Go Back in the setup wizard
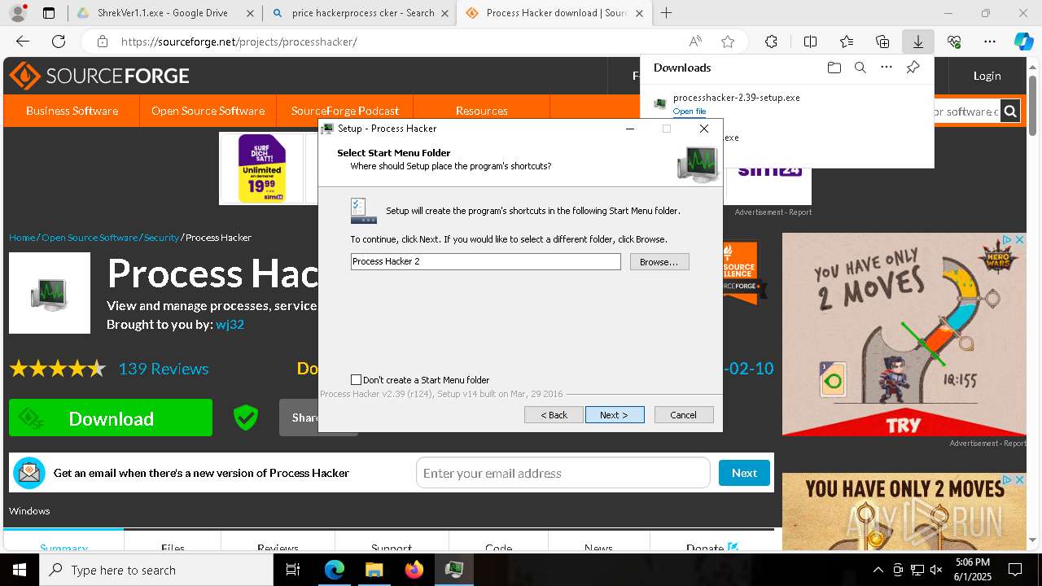This screenshot has width=1042, height=586. [x=554, y=415]
